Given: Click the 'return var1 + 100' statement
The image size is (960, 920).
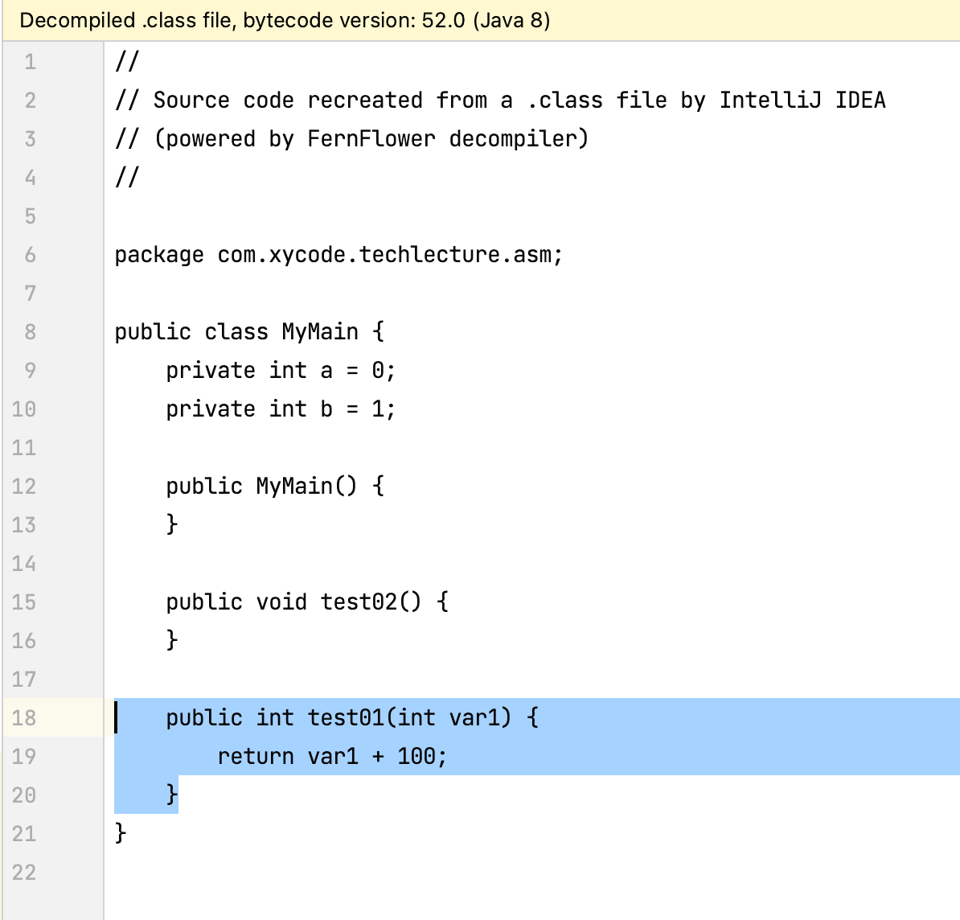Looking at the screenshot, I should pos(331,756).
